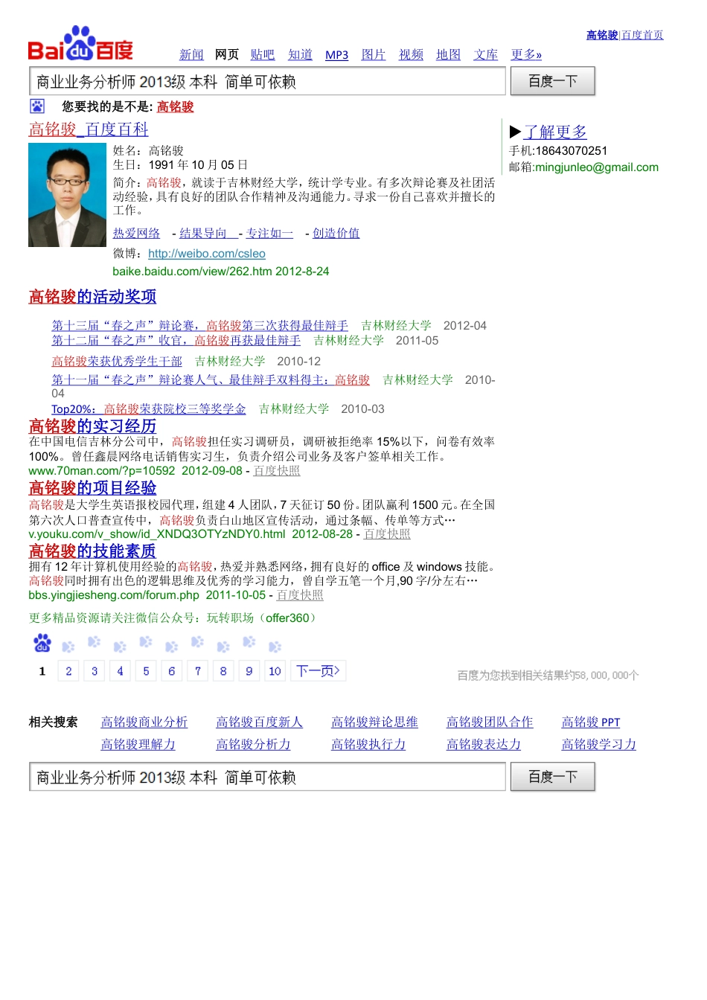Viewport: 707px width, 1000px height.
Task: Go to results page 3
Action: pos(95,671)
